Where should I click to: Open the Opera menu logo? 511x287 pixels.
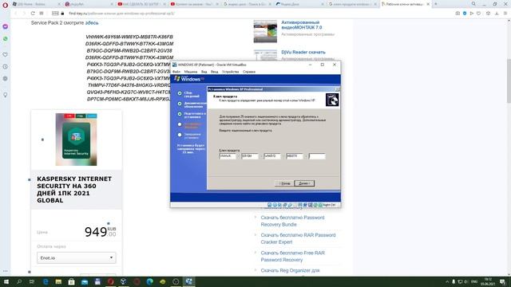6,5
